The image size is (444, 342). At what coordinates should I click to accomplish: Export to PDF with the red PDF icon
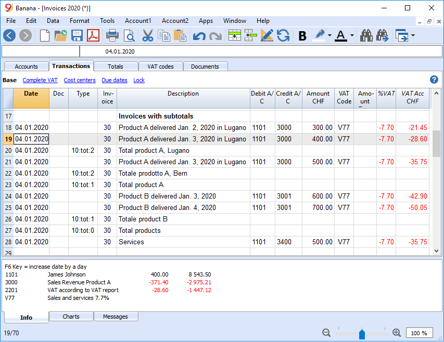click(93, 36)
